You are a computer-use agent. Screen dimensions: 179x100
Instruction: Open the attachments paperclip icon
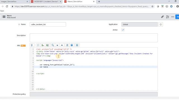click(x=162, y=17)
